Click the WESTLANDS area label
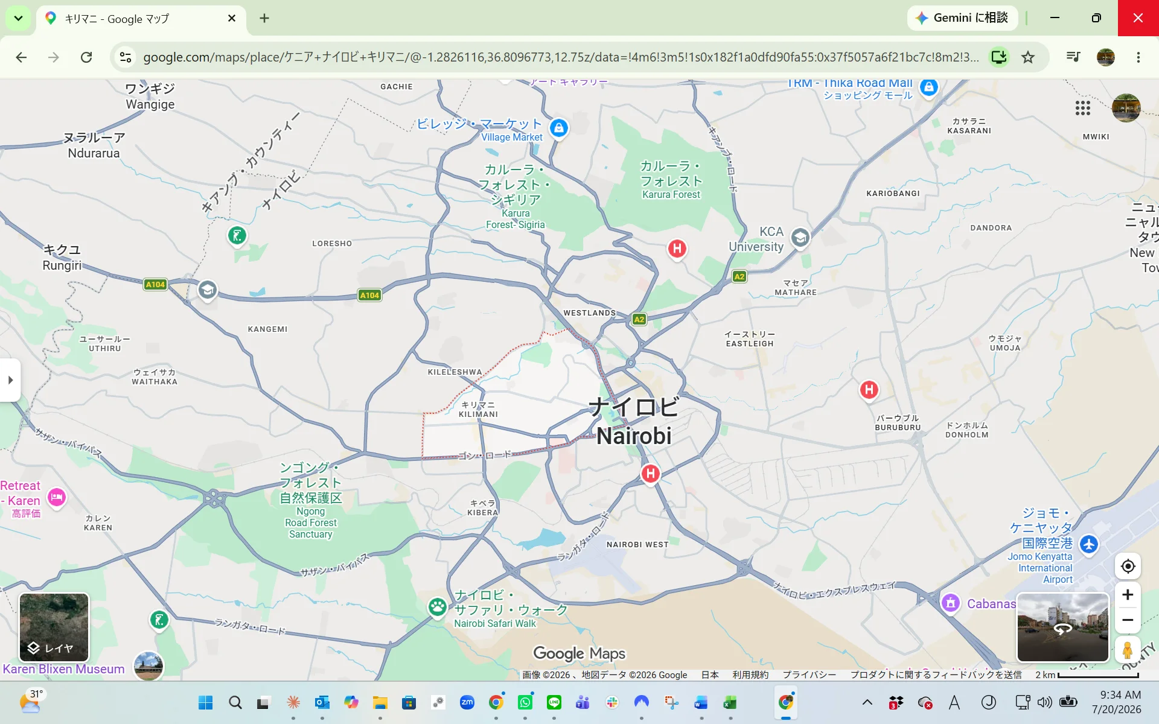 [x=589, y=313]
